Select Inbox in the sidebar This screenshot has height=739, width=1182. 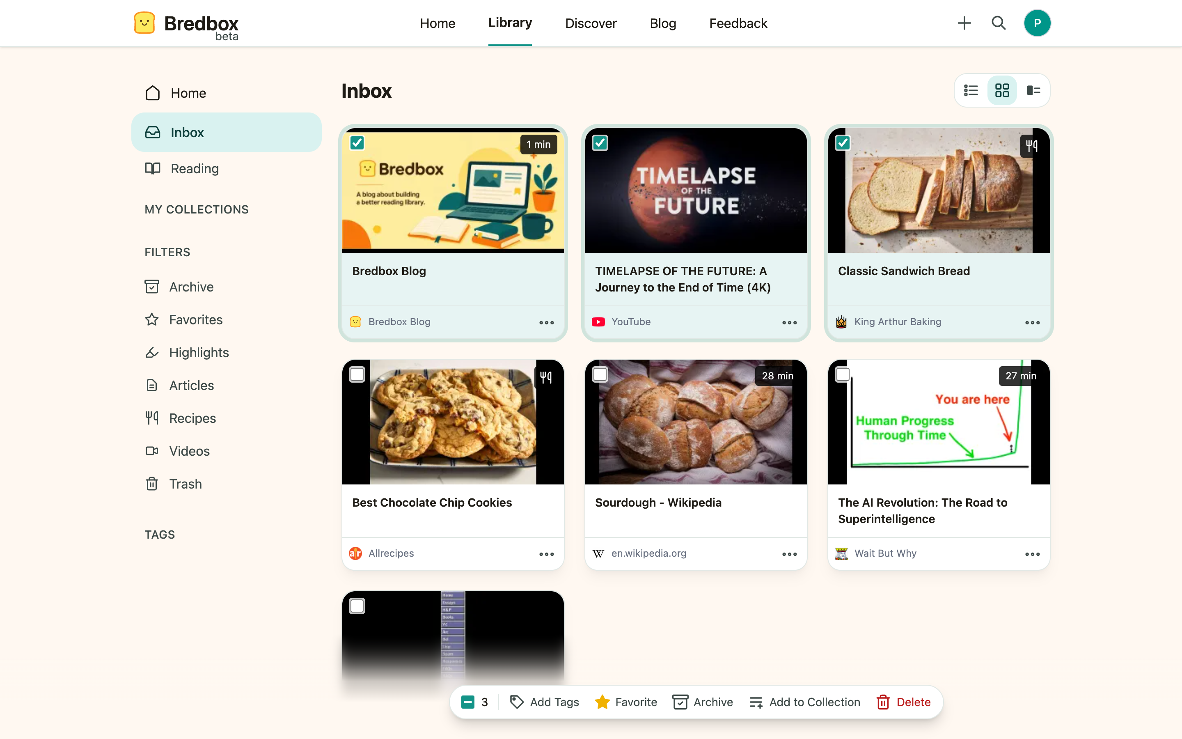pos(226,133)
